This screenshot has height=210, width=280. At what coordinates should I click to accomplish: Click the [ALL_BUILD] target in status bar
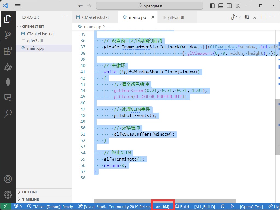point(205,206)
